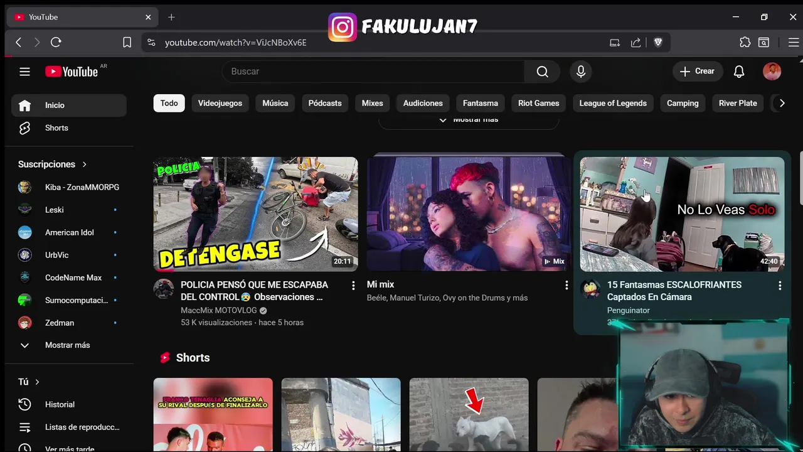Click the browser address bar URL
The height and width of the screenshot is (452, 803).
pyautogui.click(x=235, y=43)
